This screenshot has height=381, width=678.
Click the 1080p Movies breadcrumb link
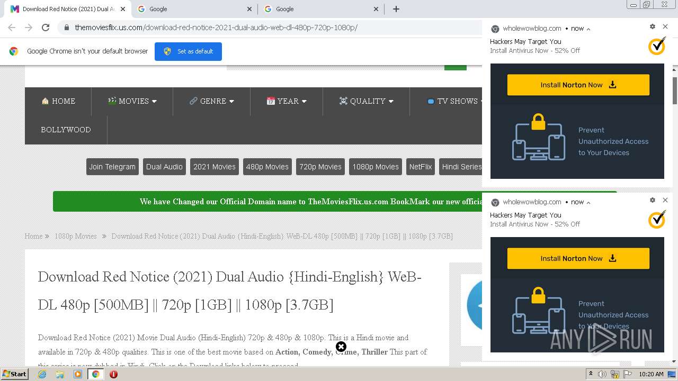[x=76, y=236]
